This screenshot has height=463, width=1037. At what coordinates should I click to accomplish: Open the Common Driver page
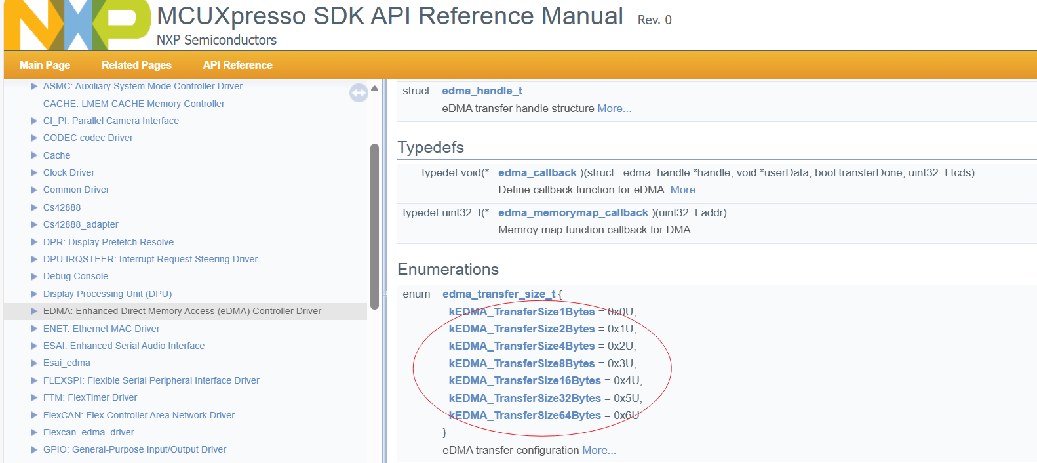tap(76, 190)
